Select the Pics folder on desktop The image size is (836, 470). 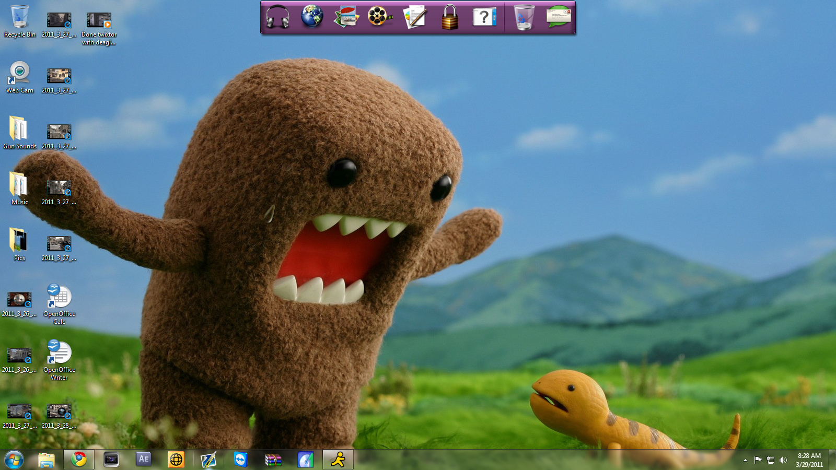point(19,245)
